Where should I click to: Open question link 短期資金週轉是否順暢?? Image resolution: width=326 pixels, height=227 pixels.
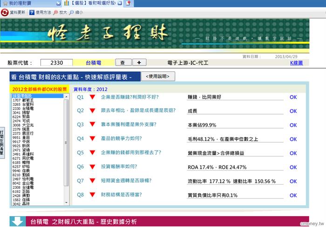tap(126, 180)
